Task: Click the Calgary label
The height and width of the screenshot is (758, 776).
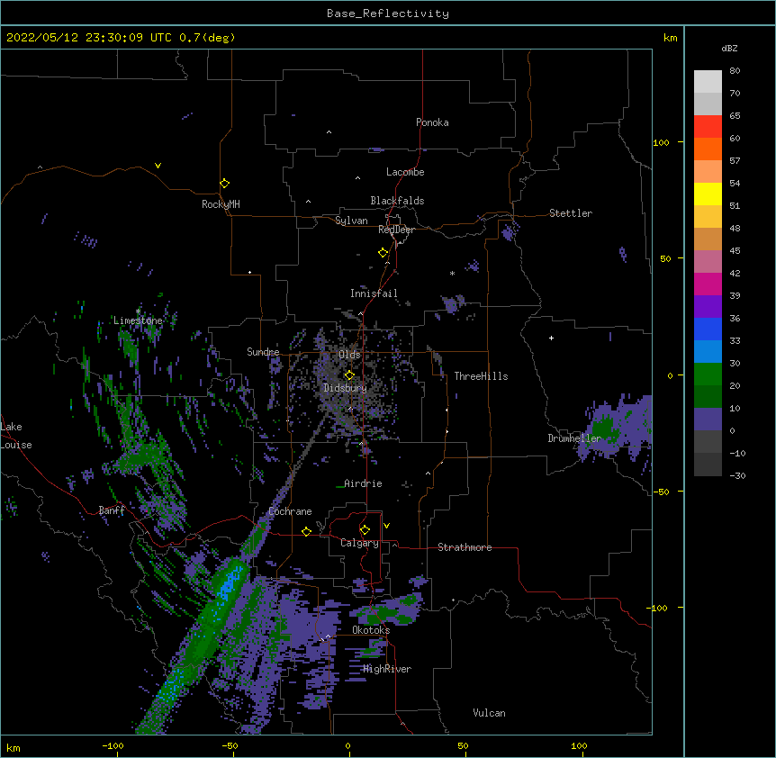Action: click(x=359, y=543)
